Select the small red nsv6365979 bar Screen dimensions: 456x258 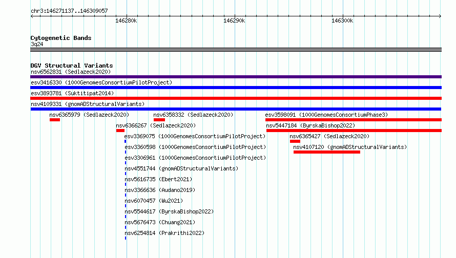(x=55, y=120)
